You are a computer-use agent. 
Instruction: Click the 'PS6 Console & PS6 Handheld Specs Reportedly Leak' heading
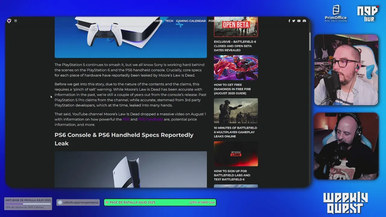point(124,139)
